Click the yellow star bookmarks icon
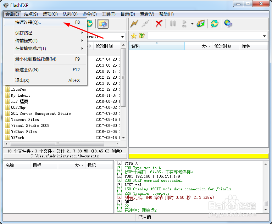The height and width of the screenshot is (224, 272). point(134,36)
